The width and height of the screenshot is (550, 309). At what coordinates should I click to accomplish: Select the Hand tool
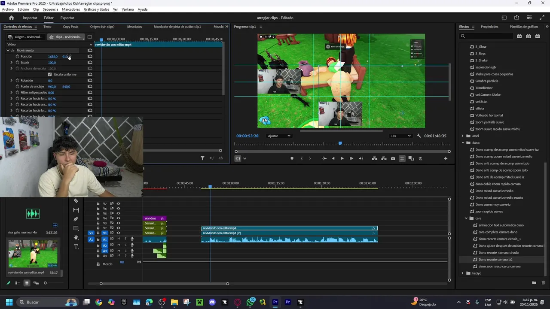(x=76, y=237)
